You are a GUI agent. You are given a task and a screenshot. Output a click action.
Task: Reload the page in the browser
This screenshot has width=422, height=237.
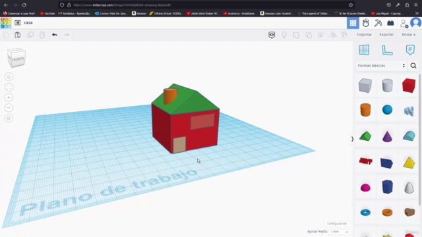coord(24,5)
